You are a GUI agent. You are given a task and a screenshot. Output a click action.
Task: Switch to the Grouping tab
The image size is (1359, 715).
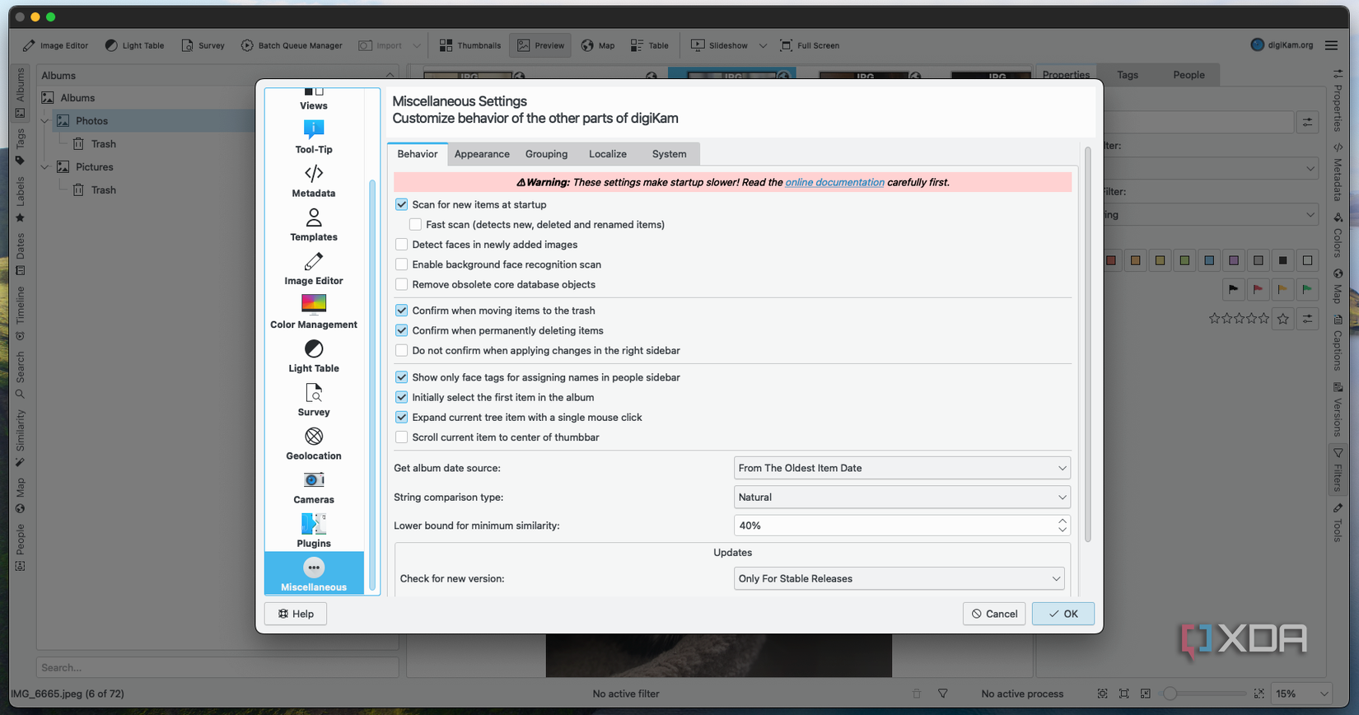(546, 154)
